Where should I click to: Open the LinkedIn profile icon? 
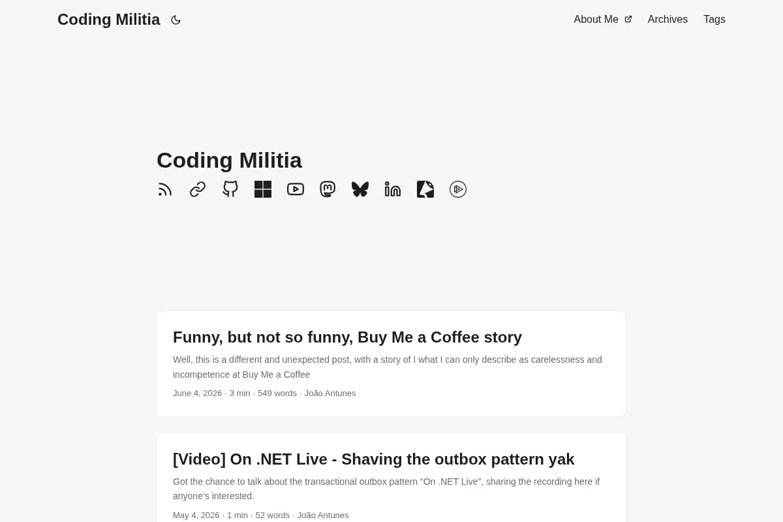[x=393, y=189]
